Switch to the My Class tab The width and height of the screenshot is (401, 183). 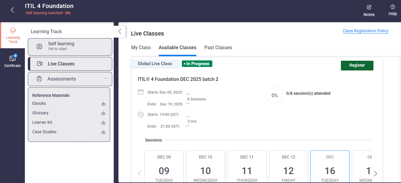141,48
